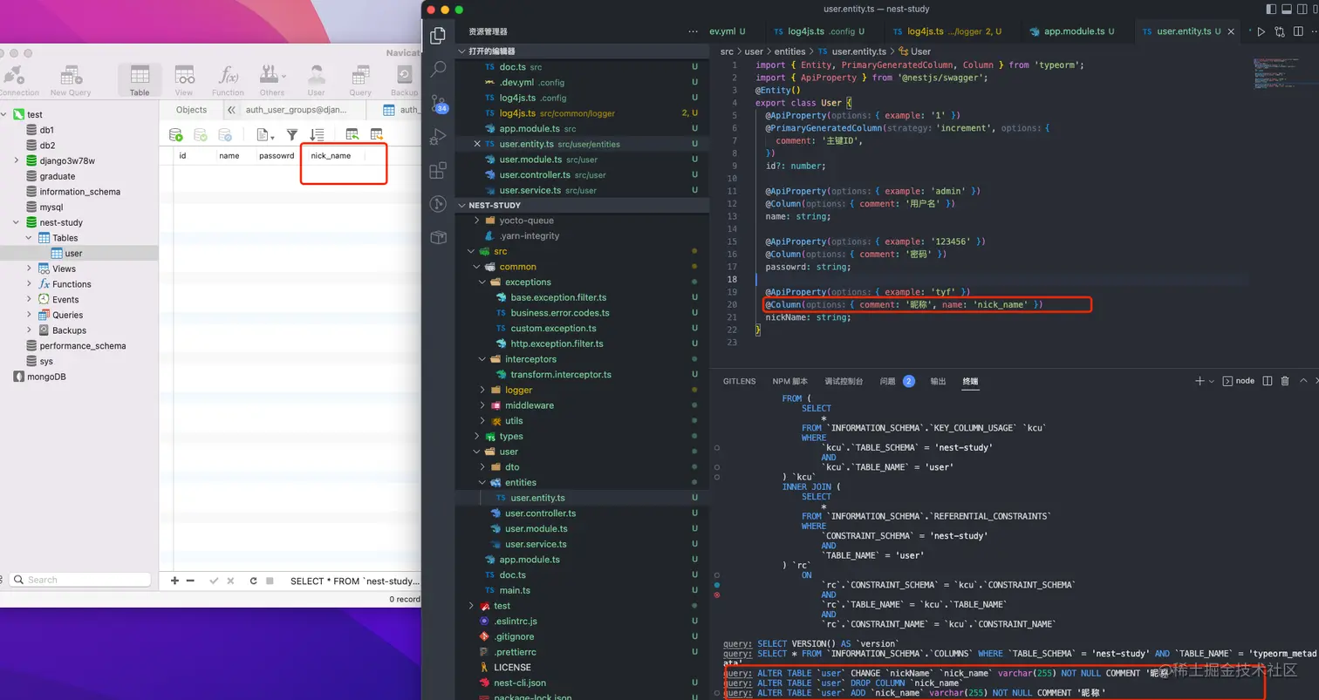This screenshot has width=1319, height=700.
Task: Expand the yocto-queue folder
Action: point(477,221)
